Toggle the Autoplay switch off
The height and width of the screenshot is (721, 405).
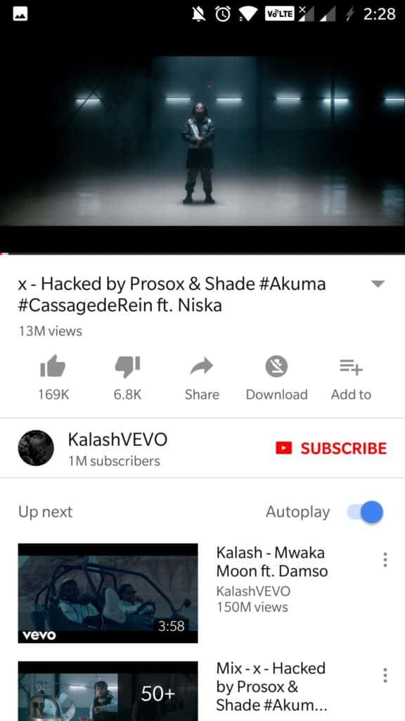(x=365, y=513)
